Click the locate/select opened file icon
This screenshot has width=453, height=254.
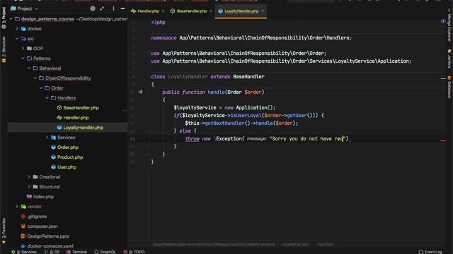93,8
